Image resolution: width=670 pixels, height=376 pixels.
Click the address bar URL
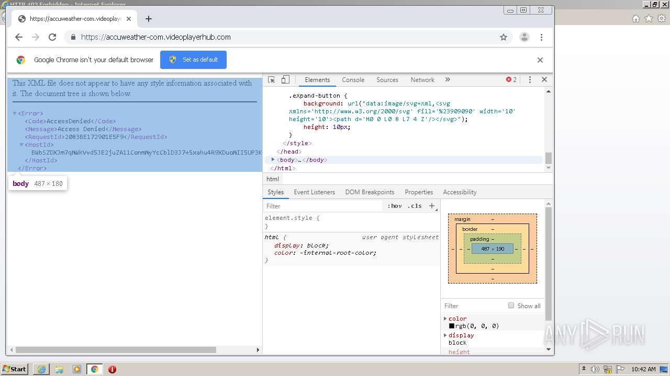(x=156, y=37)
